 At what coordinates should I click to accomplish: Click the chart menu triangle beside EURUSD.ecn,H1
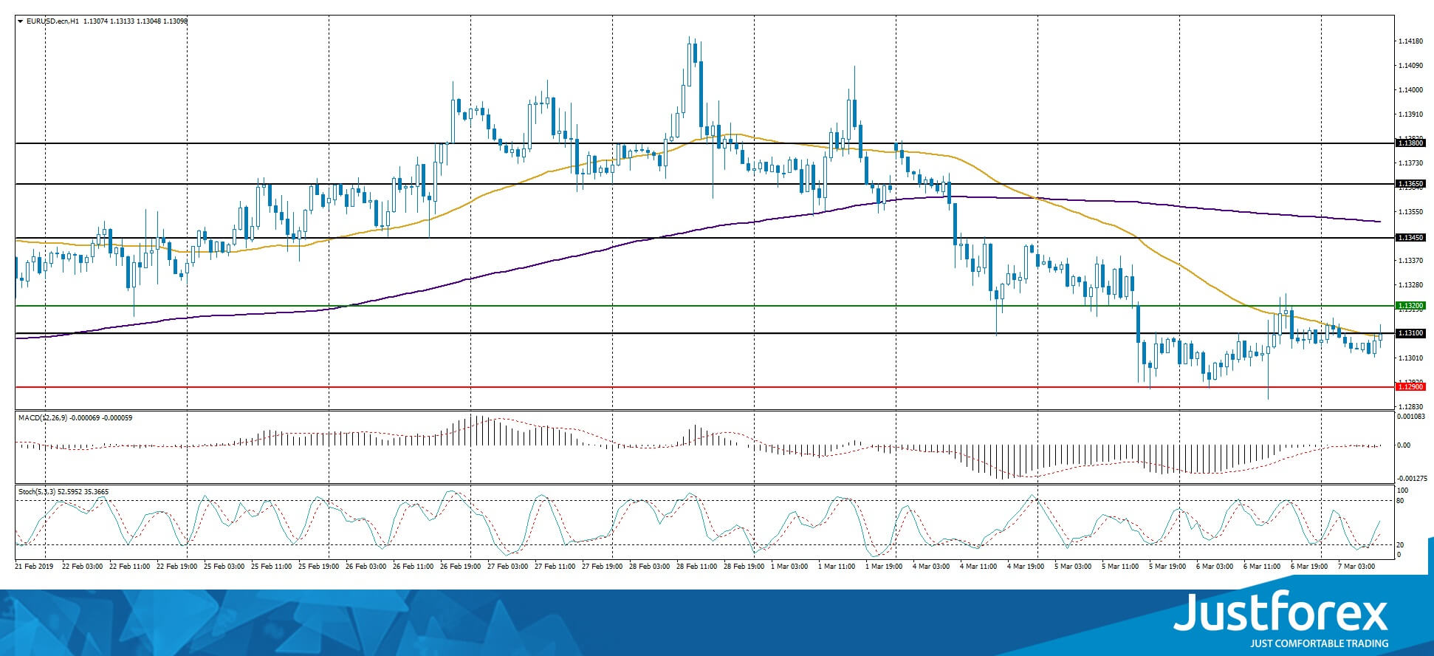point(20,21)
